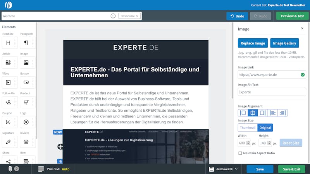This screenshot has width=310, height=174.
Task: Select the Headline element icon
Action: click(8, 43)
